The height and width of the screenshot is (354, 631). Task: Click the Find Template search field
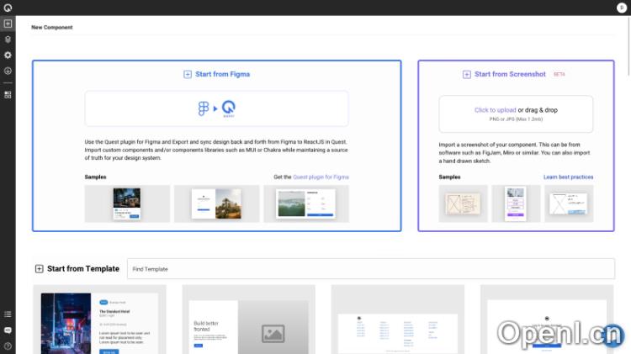pos(370,269)
